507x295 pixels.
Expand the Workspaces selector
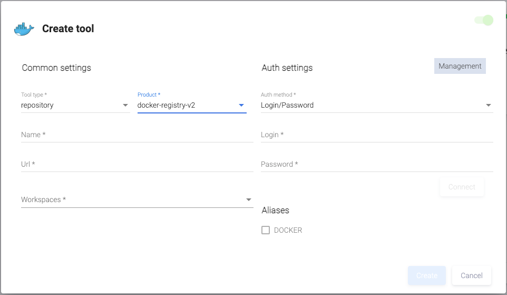tap(136, 199)
